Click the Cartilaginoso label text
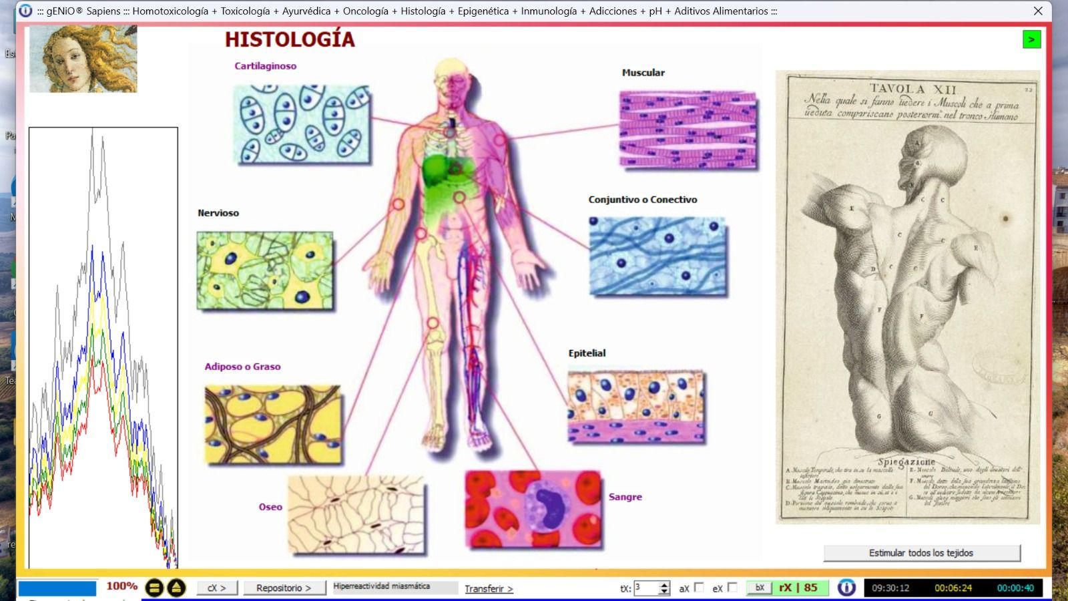The width and height of the screenshot is (1068, 601). 265,66
